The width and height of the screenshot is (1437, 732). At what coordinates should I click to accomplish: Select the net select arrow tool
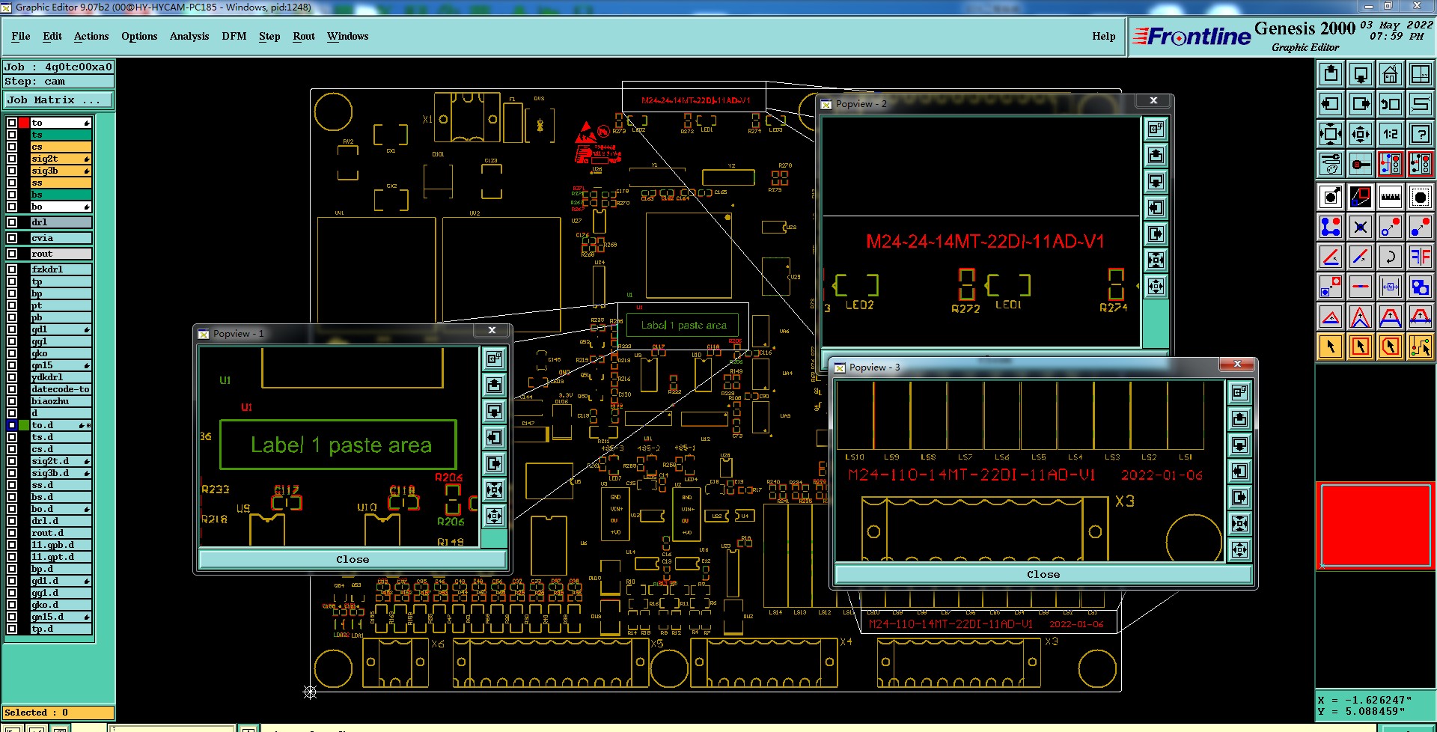tap(1421, 347)
